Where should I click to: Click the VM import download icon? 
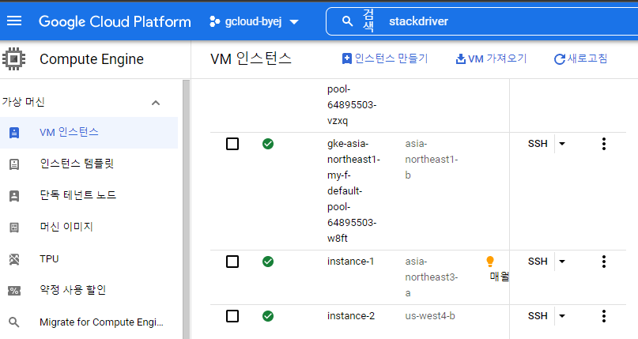[x=460, y=59]
